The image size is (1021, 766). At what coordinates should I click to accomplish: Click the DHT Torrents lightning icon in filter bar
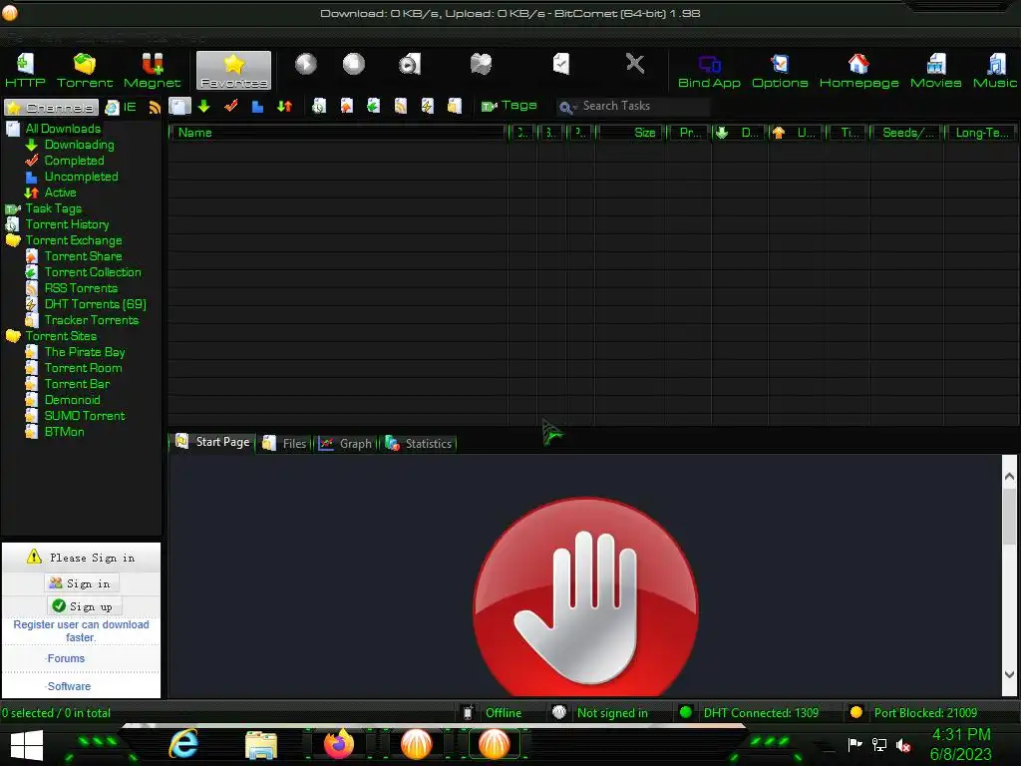(x=427, y=106)
